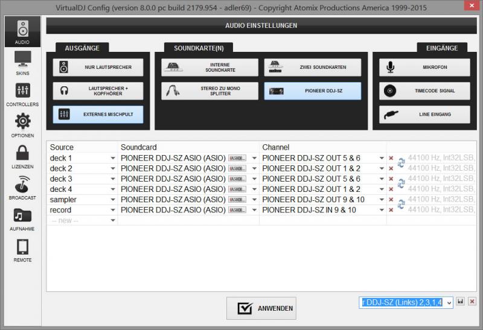Click ASIO settings badge on deck 4 row

[237, 189]
